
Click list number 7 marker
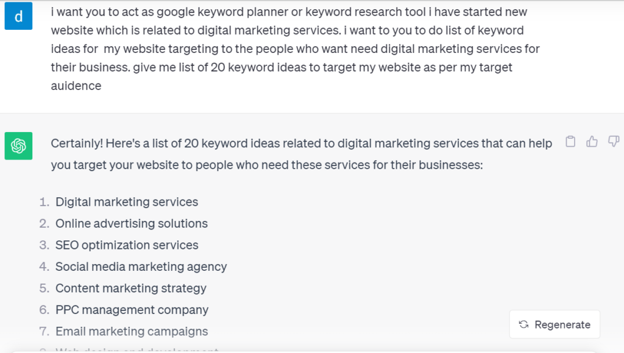[44, 331]
